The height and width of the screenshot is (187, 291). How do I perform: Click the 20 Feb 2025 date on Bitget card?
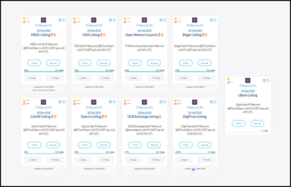195,31
